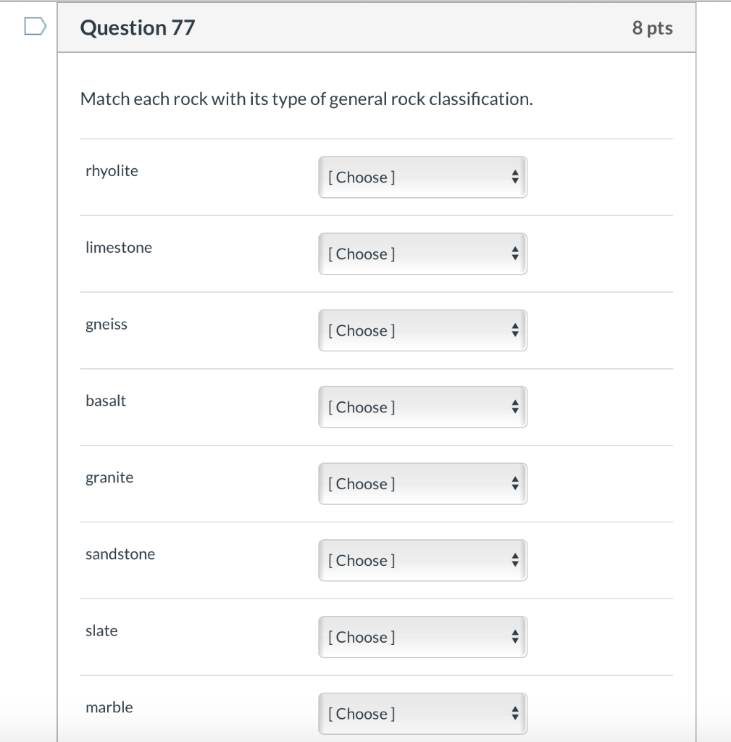Select the granite label text
This screenshot has width=731, height=742.
(109, 478)
